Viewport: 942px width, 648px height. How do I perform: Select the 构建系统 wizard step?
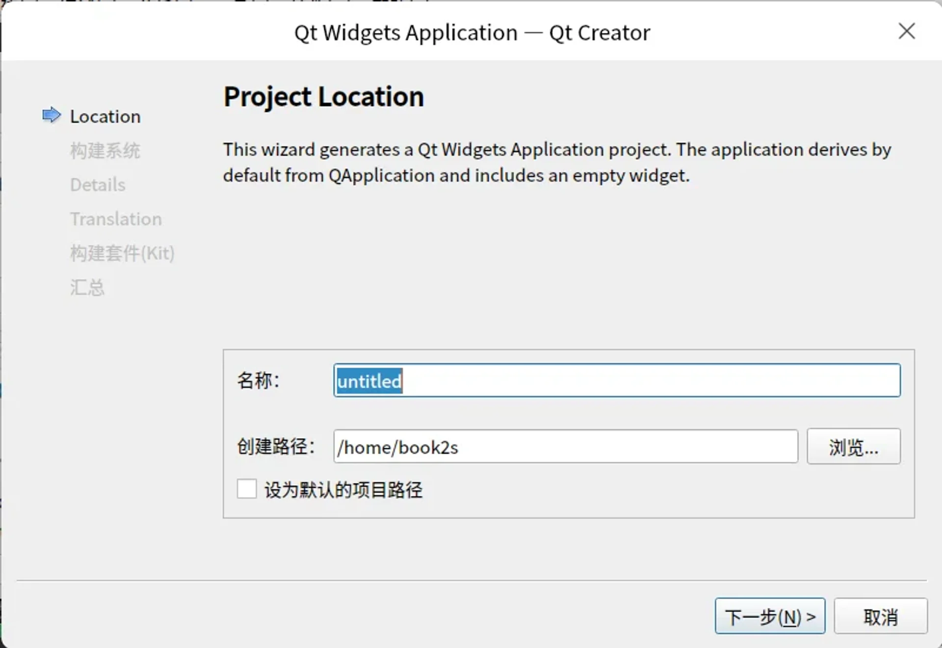105,151
